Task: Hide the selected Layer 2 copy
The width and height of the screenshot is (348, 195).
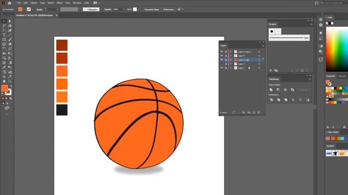Action: [x=221, y=60]
